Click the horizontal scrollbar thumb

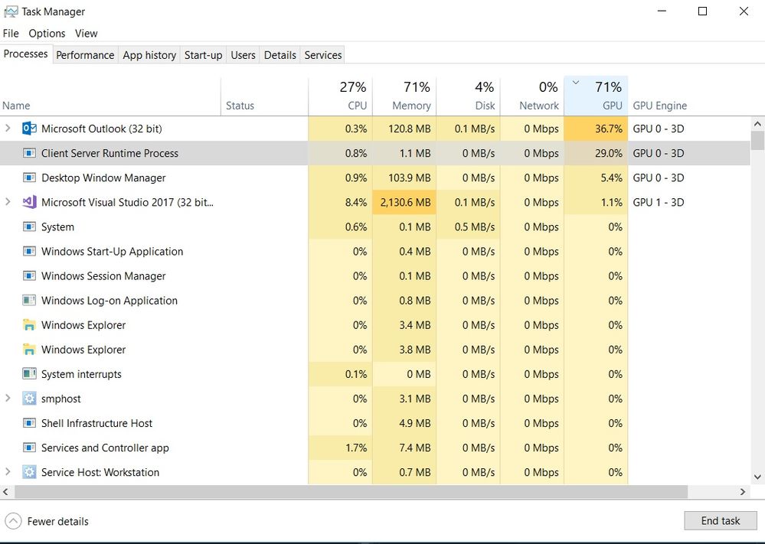351,492
